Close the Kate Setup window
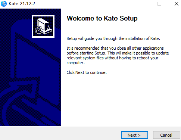The height and width of the screenshot is (140, 181). 177,4
